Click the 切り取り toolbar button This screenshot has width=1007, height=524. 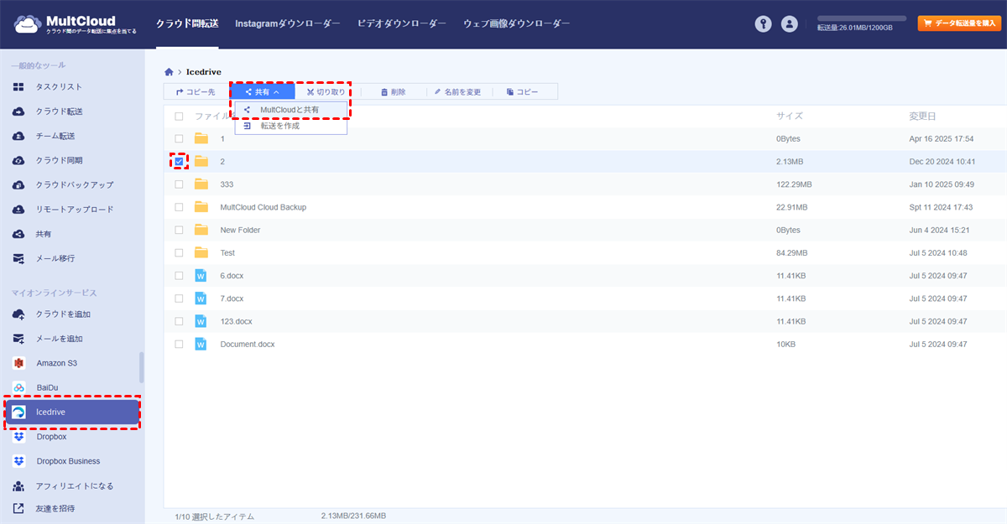pos(326,92)
